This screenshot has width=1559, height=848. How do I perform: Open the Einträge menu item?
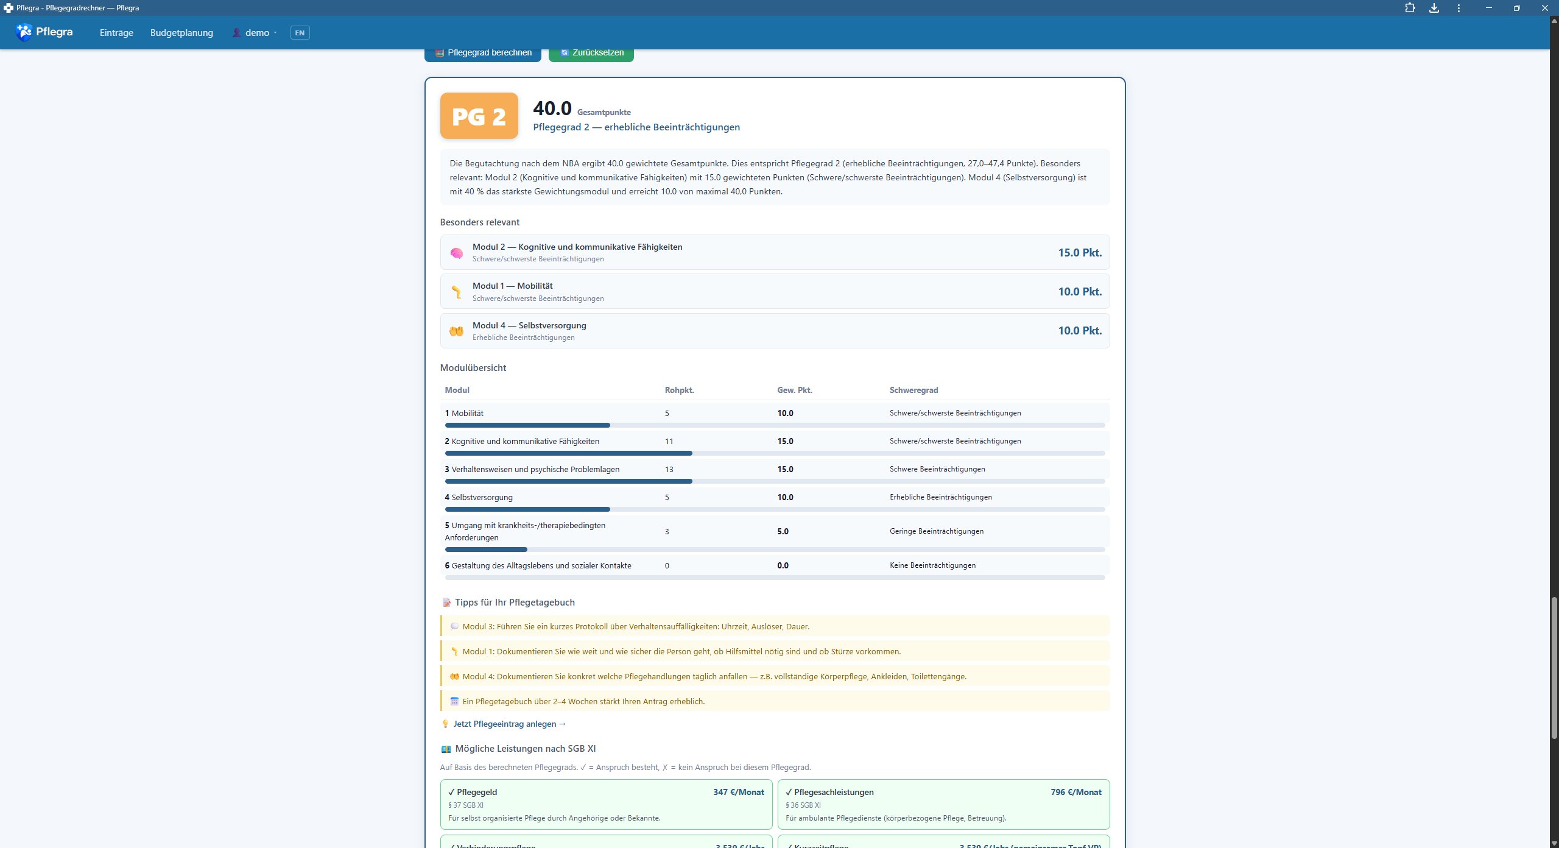(116, 33)
